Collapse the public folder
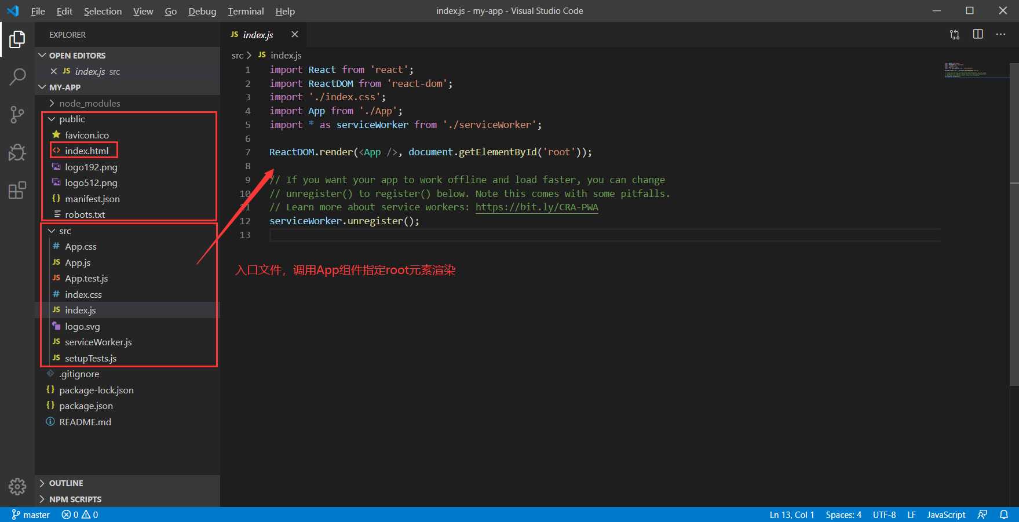 (x=127, y=119)
